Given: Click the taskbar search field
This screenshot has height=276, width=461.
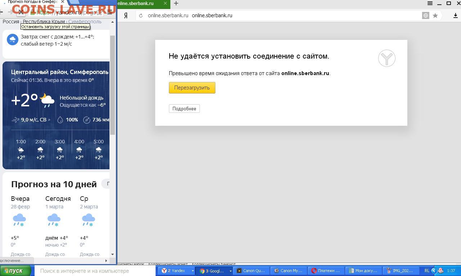Looking at the screenshot, I should tap(95, 271).
